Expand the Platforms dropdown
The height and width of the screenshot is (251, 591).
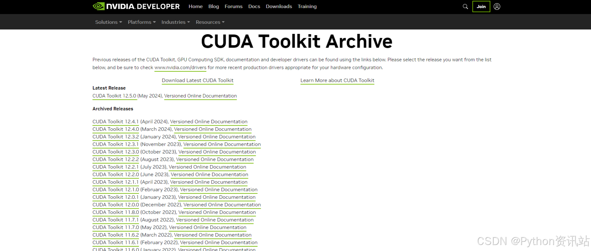142,22
